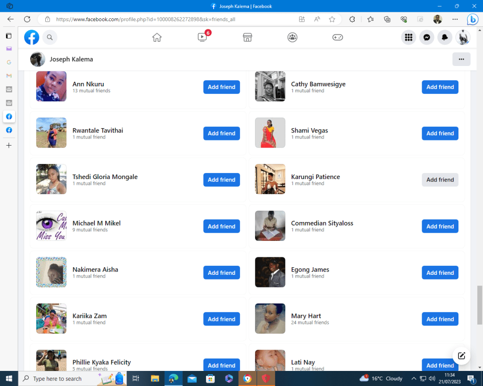The width and height of the screenshot is (483, 386).
Task: Add Ann Nkuru as a friend
Action: click(x=221, y=87)
